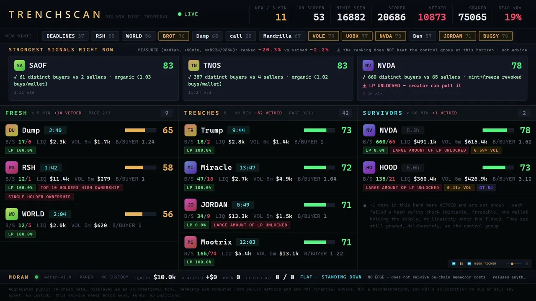Select the RSH 58 mint chip
The width and height of the screenshot is (536, 301).
(x=105, y=36)
